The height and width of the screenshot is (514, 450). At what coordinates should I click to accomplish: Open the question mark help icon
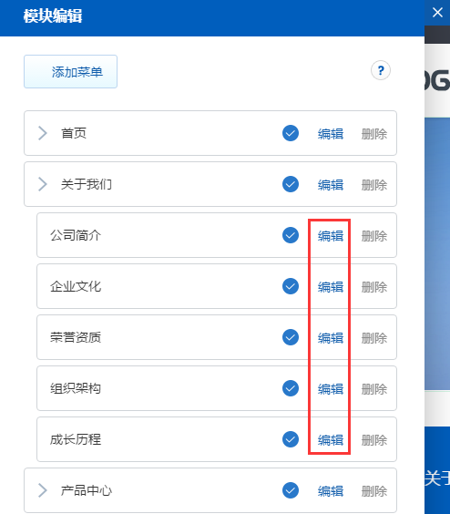tap(381, 70)
